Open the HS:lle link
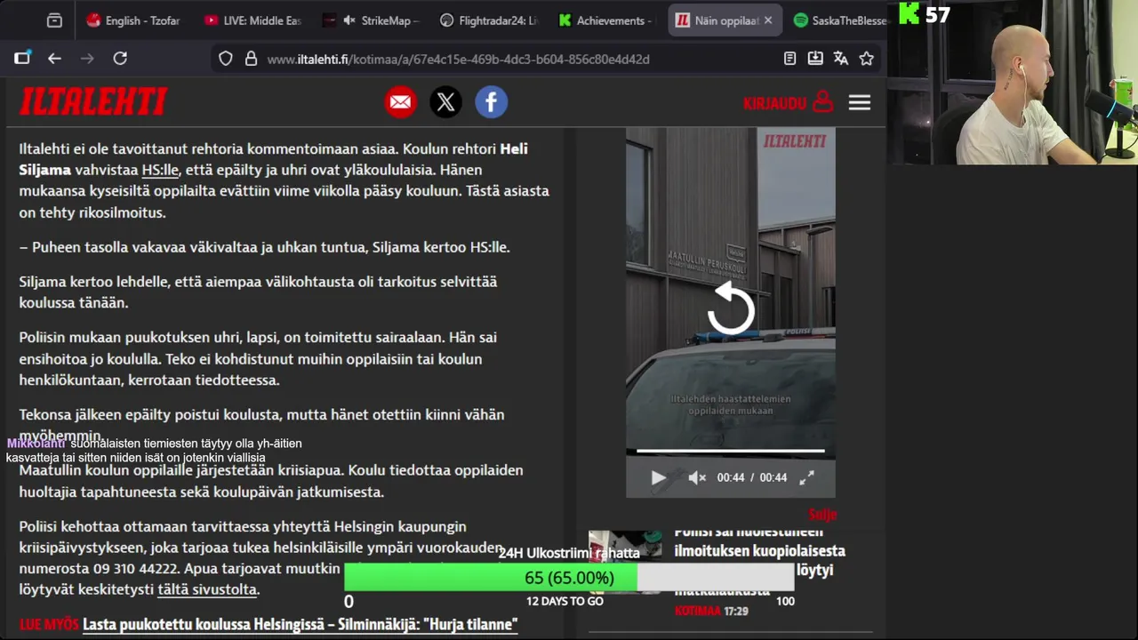The height and width of the screenshot is (640, 1138). [160, 170]
